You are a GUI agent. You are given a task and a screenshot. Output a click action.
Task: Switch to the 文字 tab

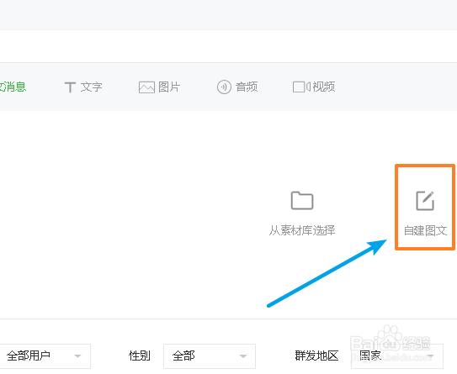point(83,87)
